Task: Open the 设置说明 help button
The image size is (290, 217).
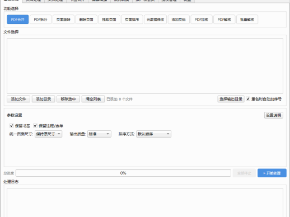Action: coord(274,115)
